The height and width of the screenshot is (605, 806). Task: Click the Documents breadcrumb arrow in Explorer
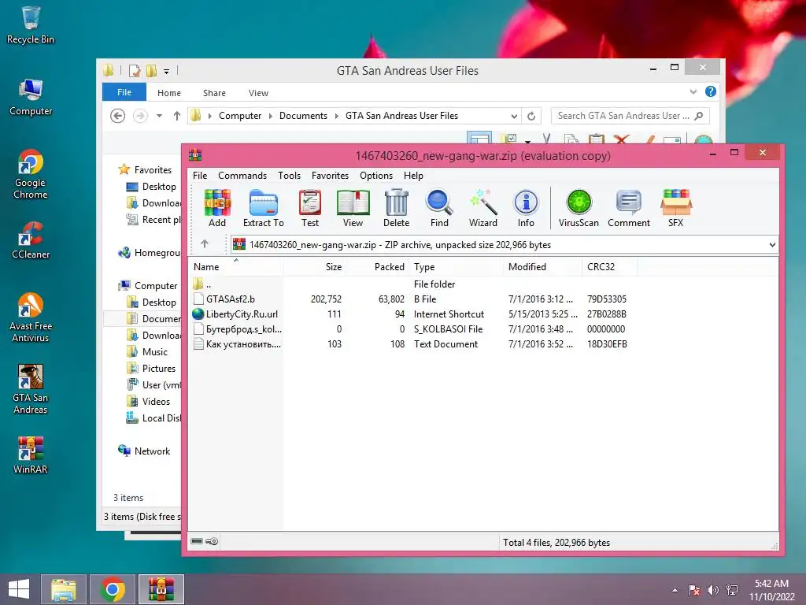point(337,117)
